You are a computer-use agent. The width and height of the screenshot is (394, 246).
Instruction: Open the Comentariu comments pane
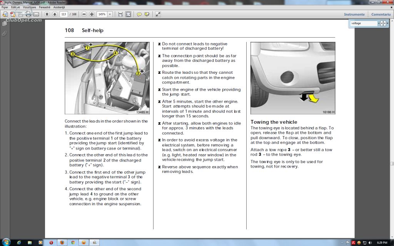tap(381, 14)
